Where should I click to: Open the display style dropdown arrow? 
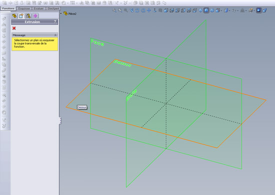(x=230, y=11)
